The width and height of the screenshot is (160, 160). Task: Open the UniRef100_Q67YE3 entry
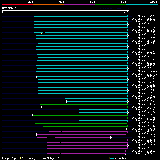point(143,24)
